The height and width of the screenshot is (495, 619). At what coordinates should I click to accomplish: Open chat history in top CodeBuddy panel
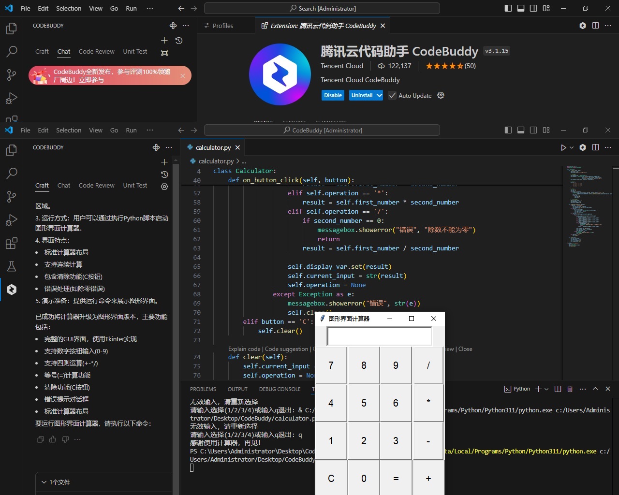click(x=179, y=41)
